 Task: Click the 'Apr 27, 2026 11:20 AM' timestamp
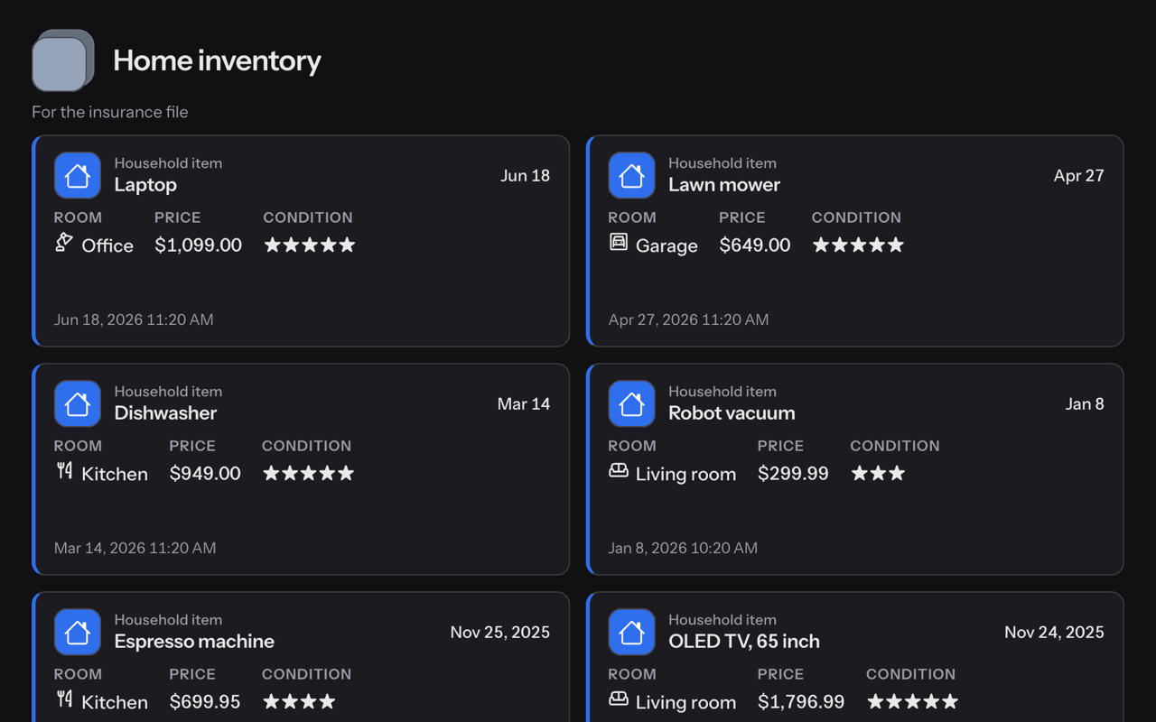689,319
